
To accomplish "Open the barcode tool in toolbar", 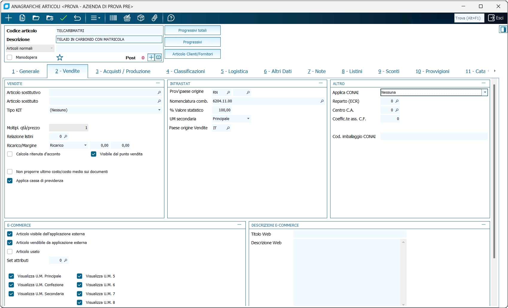I will pos(113,18).
